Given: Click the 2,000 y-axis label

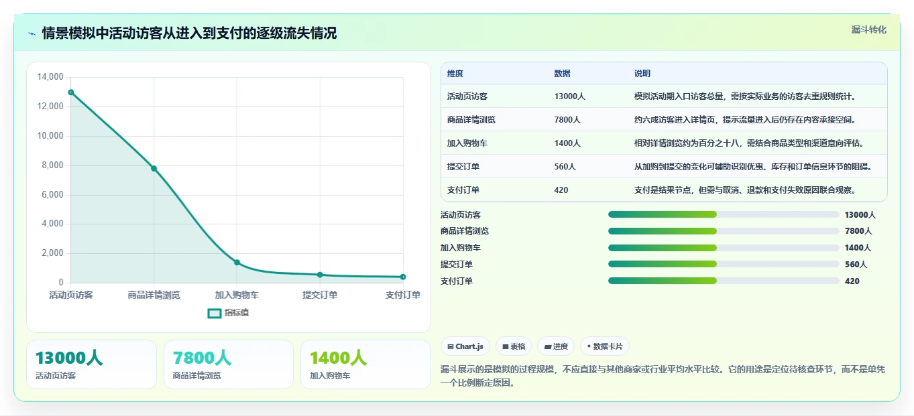Looking at the screenshot, I should click(52, 253).
